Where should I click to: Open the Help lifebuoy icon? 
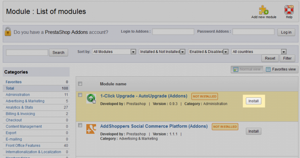point(289,10)
